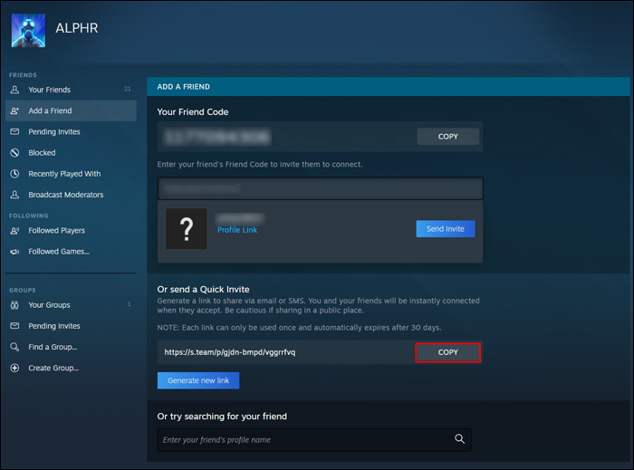The height and width of the screenshot is (470, 634).
Task: Click the Send Invite button
Action: [x=446, y=229]
